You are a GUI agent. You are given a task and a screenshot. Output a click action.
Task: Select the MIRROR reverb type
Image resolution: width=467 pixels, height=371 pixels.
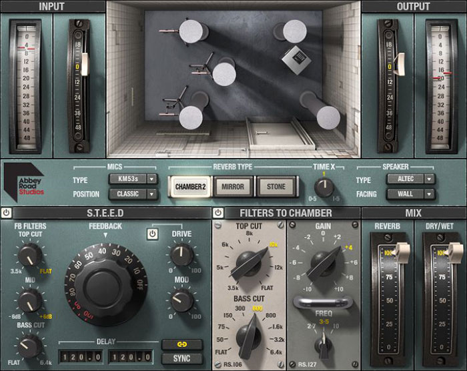point(233,187)
